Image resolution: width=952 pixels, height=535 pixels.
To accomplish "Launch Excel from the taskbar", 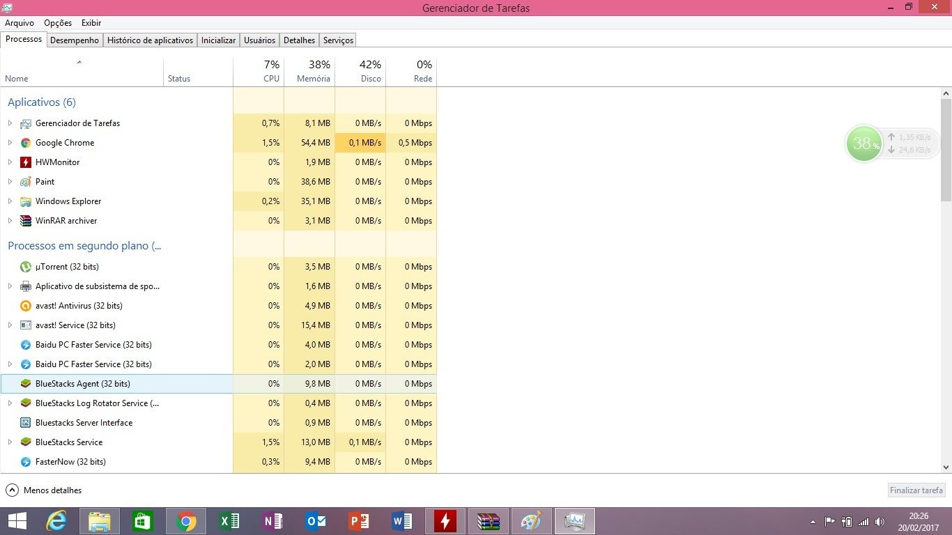I will point(229,521).
